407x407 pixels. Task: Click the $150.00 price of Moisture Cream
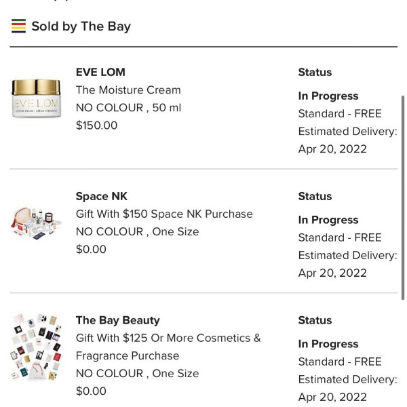coord(96,125)
